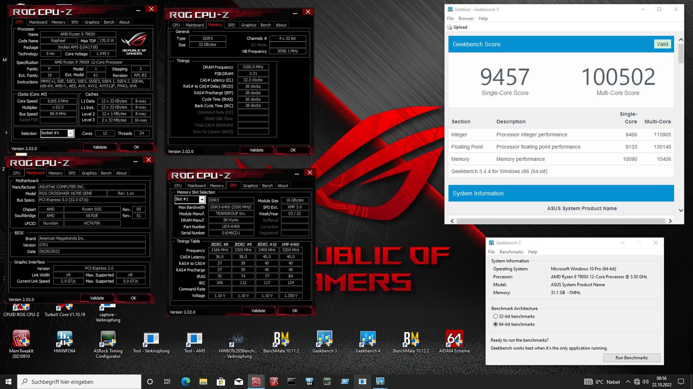The image size is (693, 389).
Task: Switch to Mainboard tab in CPU tab window
Action: 38,22
